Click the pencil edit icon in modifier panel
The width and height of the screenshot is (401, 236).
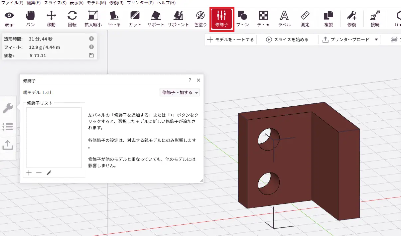point(49,173)
